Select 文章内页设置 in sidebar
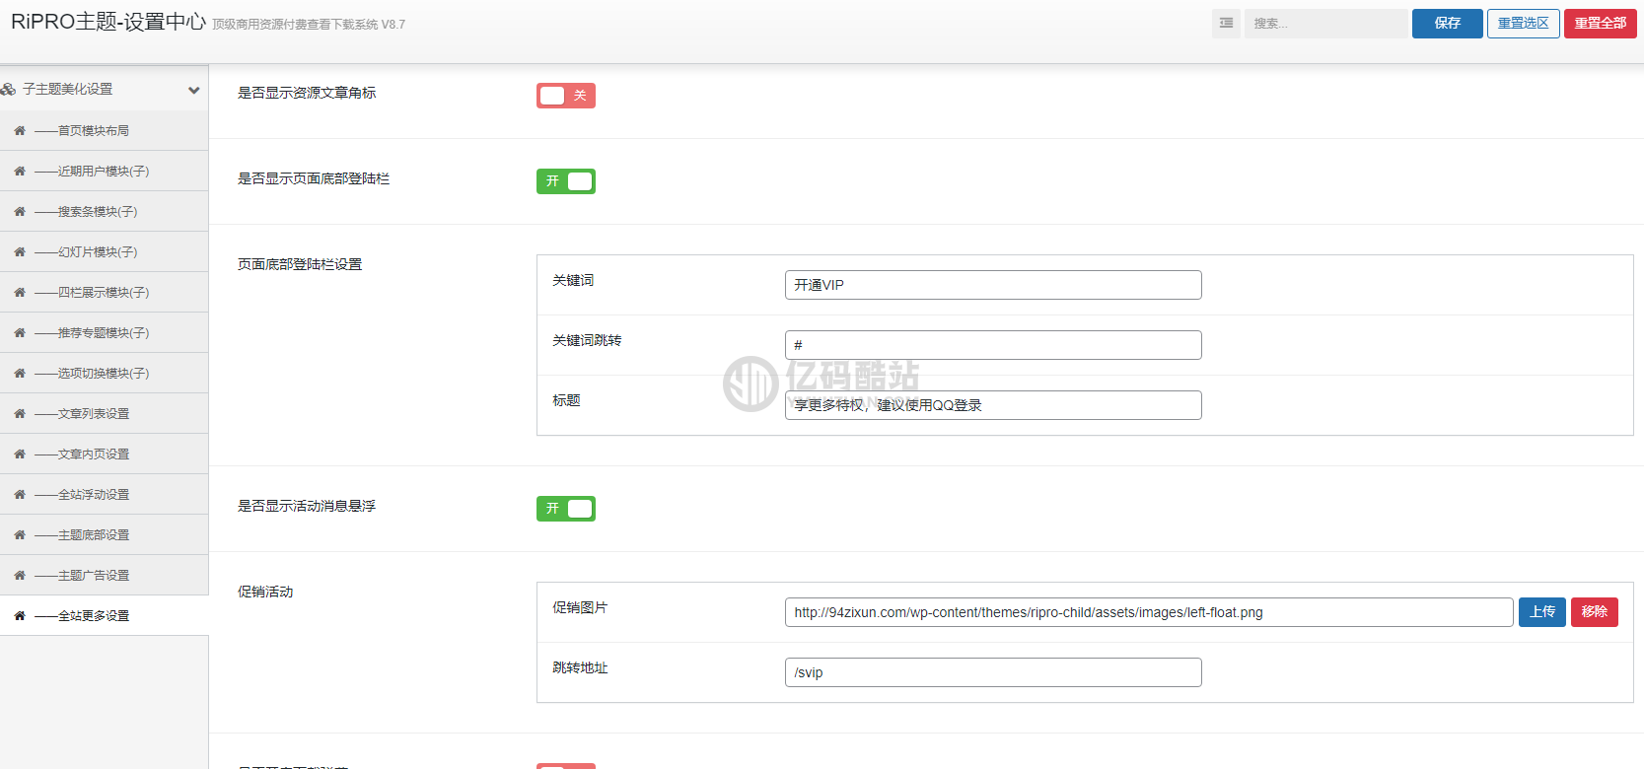Image resolution: width=1644 pixels, height=769 pixels. click(93, 454)
